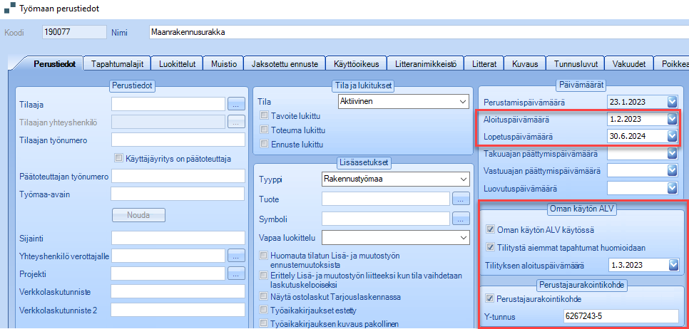Open calendar for Perustamispäivämäärä date

(673, 102)
